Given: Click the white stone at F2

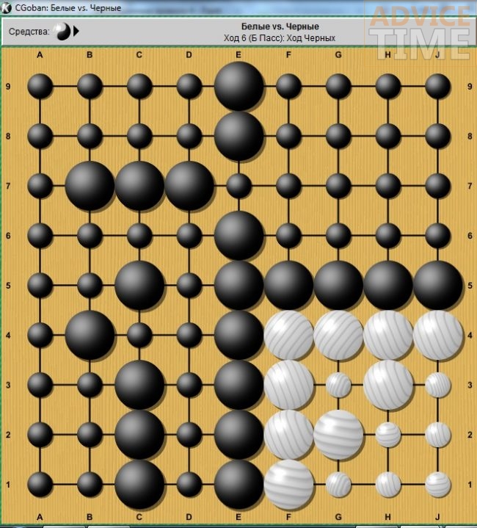Looking at the screenshot, I should pyautogui.click(x=288, y=435).
